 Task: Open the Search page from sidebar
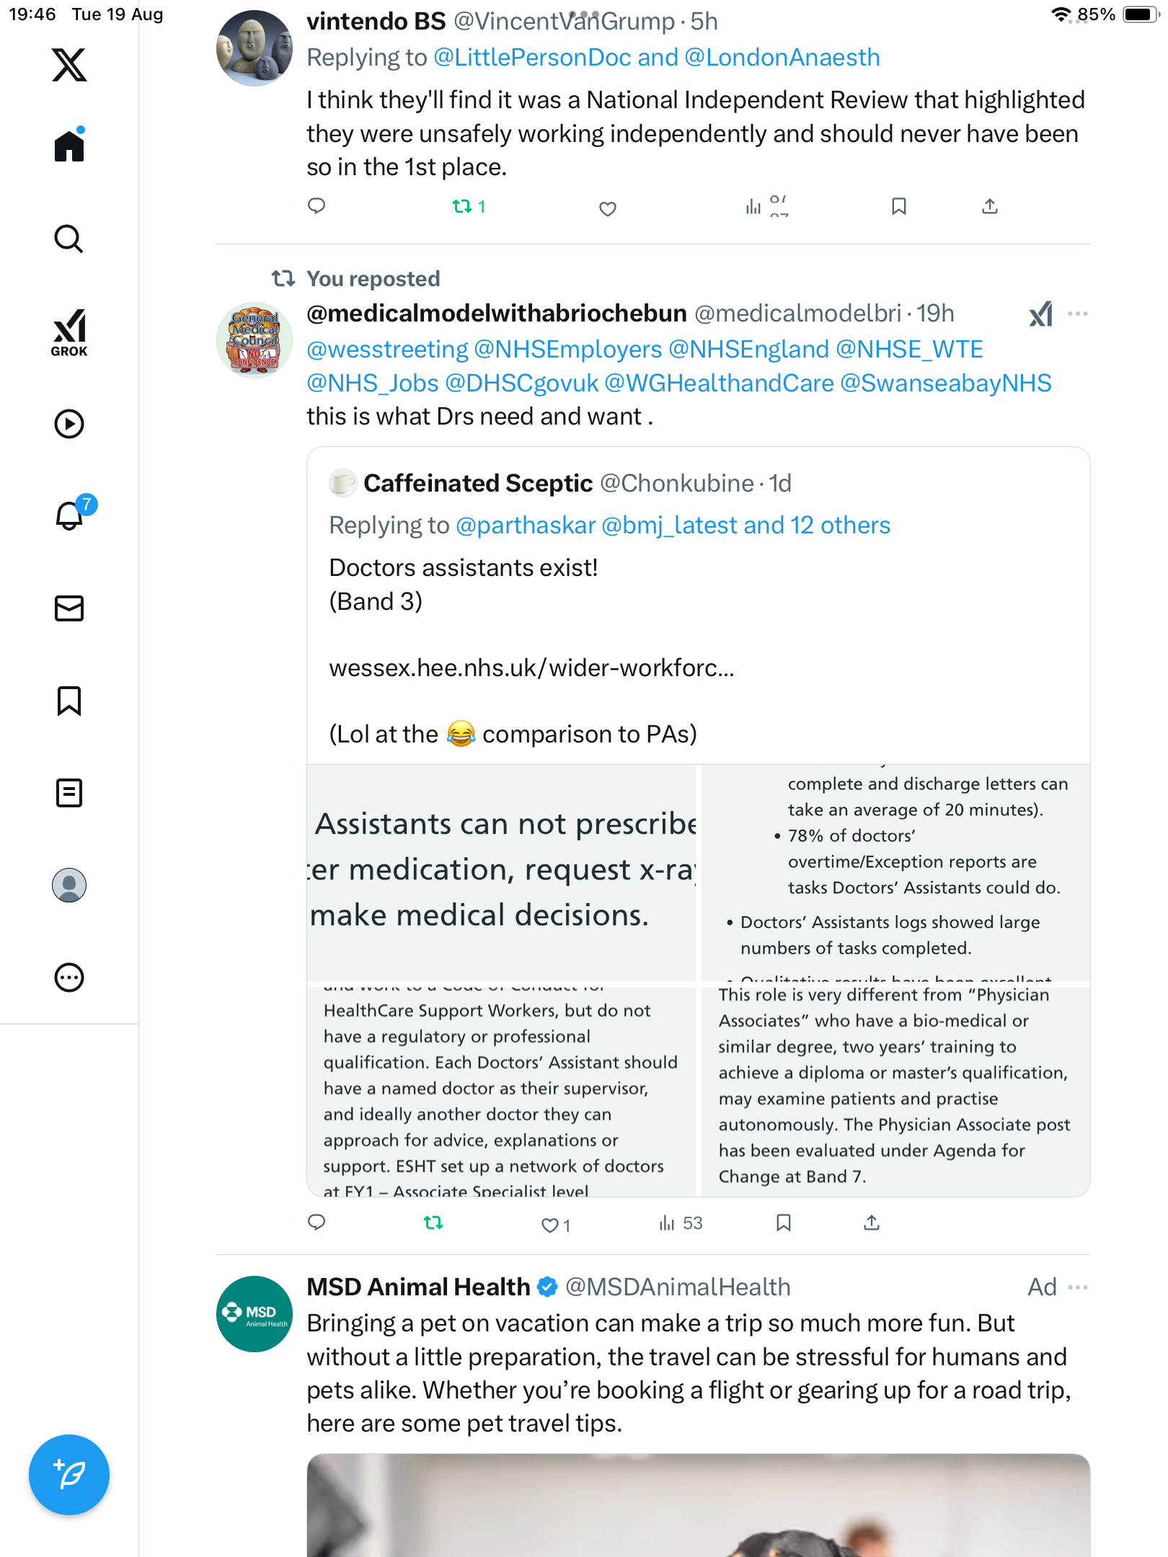[x=69, y=239]
